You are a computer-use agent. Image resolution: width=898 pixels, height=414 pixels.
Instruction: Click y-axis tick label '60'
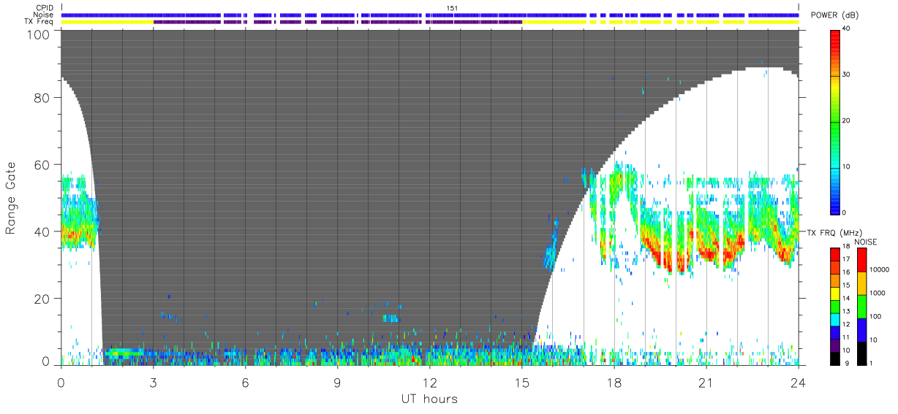click(x=43, y=165)
